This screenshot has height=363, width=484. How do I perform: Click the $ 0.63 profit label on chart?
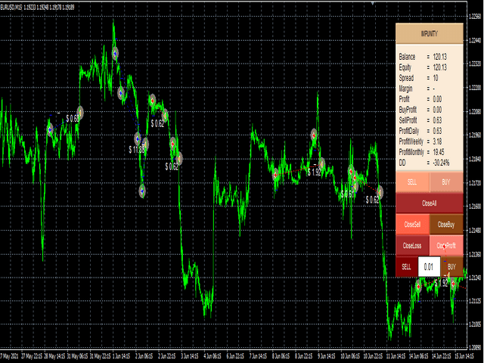click(72, 118)
